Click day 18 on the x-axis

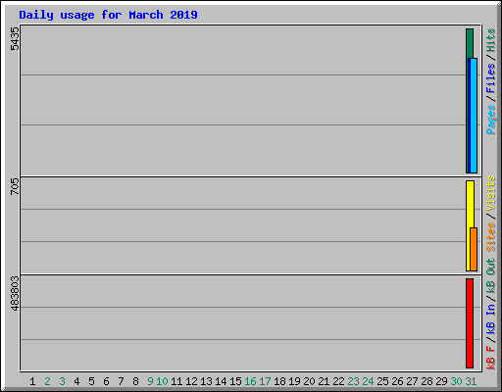coord(279,381)
